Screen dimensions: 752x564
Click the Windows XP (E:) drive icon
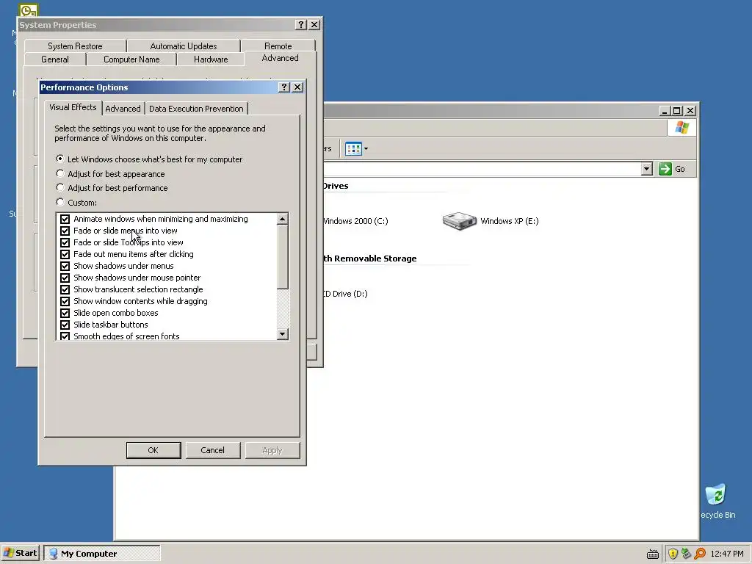click(459, 221)
